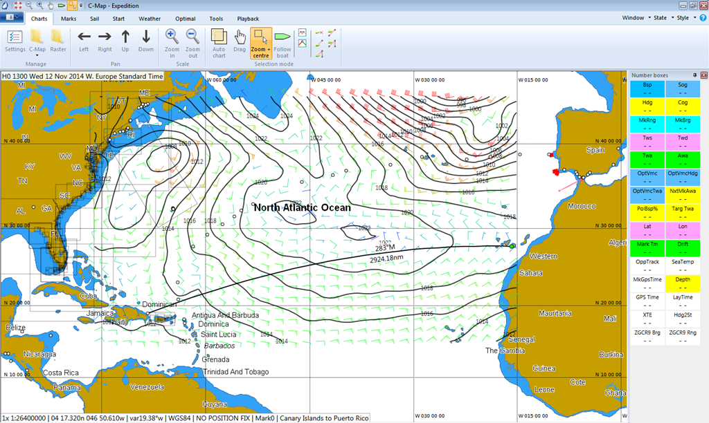Click the PolBsp% number box
709x423 pixels.
647,212
